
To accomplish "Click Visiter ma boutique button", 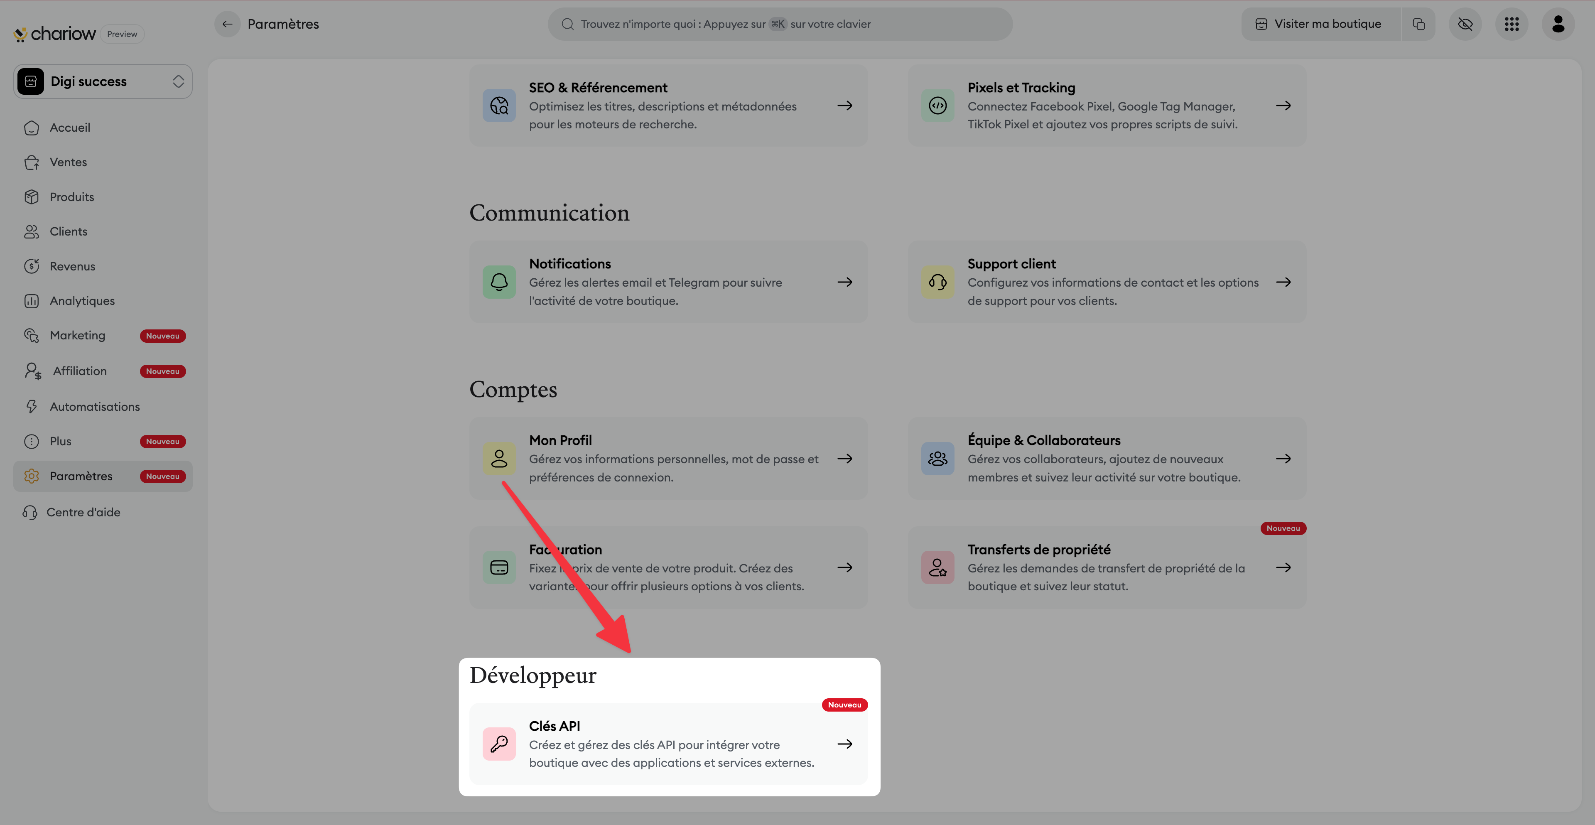I will coord(1320,24).
